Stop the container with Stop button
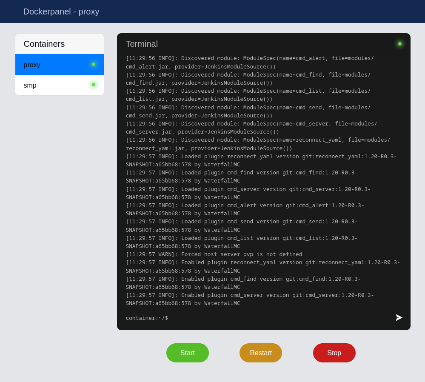Image resolution: width=425 pixels, height=382 pixels. click(x=334, y=353)
